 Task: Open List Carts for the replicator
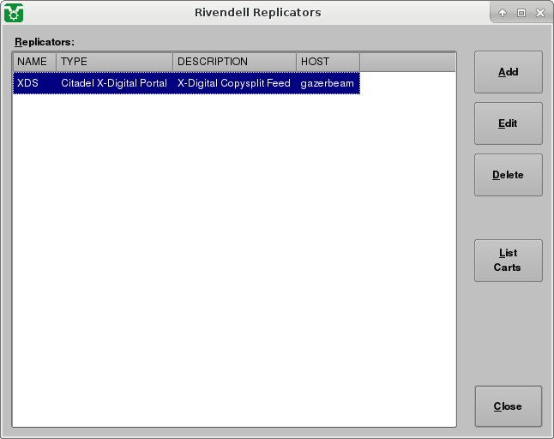508,261
